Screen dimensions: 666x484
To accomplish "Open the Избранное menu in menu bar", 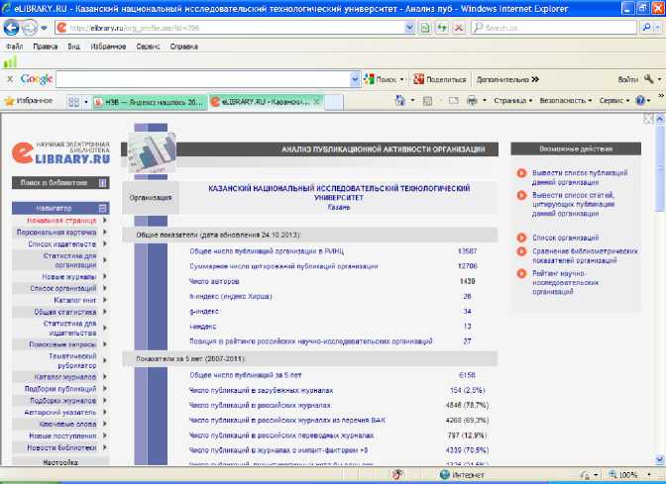I will pyautogui.click(x=110, y=47).
